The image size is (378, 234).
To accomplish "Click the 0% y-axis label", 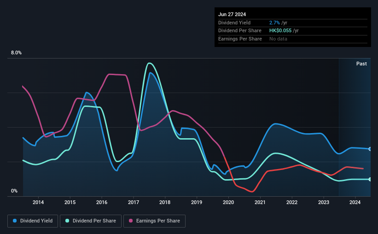I will [14, 191].
